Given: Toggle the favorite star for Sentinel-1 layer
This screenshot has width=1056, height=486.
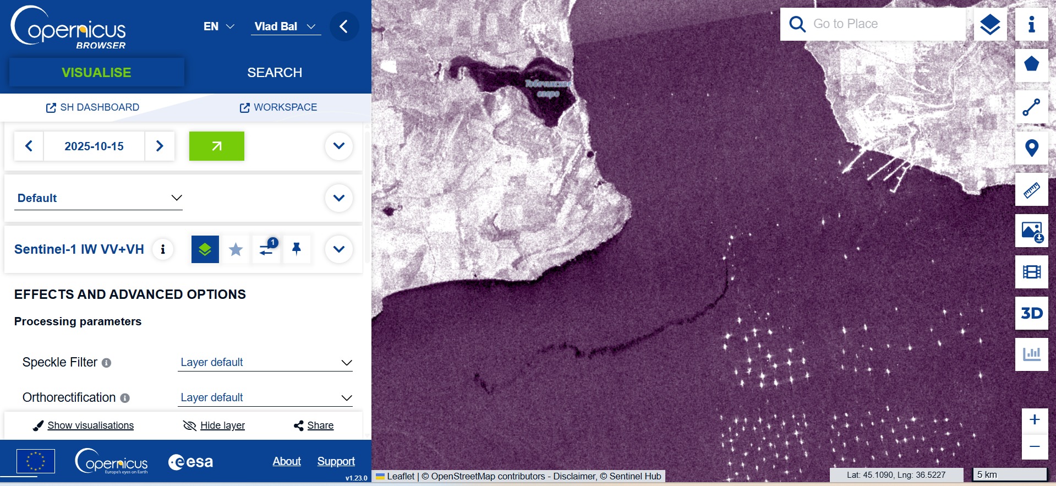Looking at the screenshot, I should [x=236, y=249].
